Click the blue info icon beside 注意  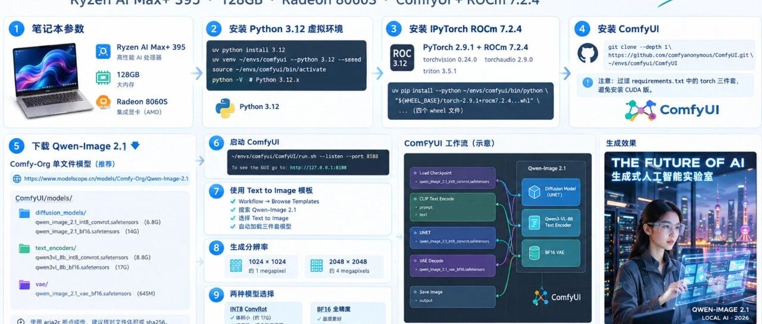[x=588, y=83]
